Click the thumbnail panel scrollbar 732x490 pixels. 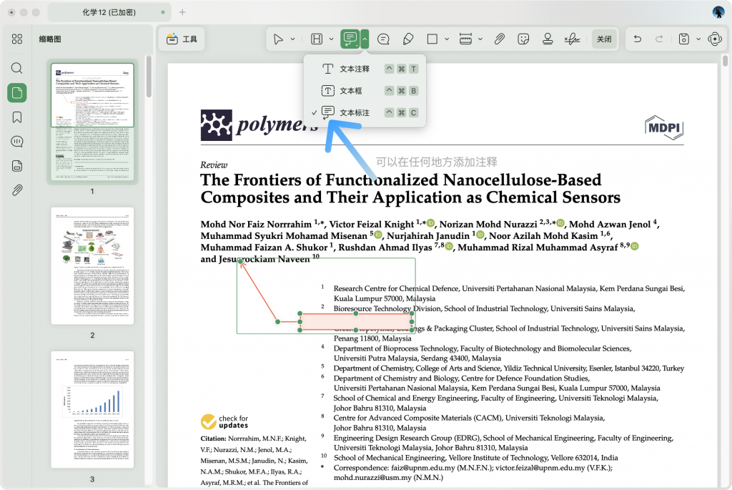click(149, 77)
